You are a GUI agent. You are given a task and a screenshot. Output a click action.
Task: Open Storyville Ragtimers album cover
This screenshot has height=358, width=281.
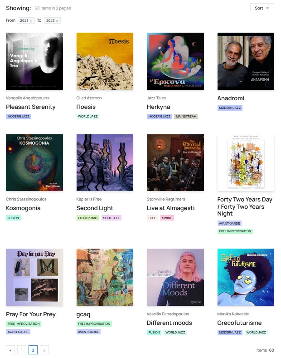(x=175, y=162)
